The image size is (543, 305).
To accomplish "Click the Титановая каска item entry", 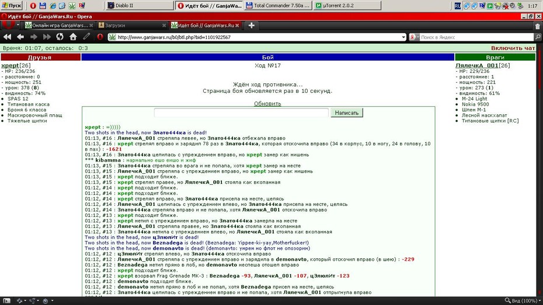I will click(x=29, y=104).
